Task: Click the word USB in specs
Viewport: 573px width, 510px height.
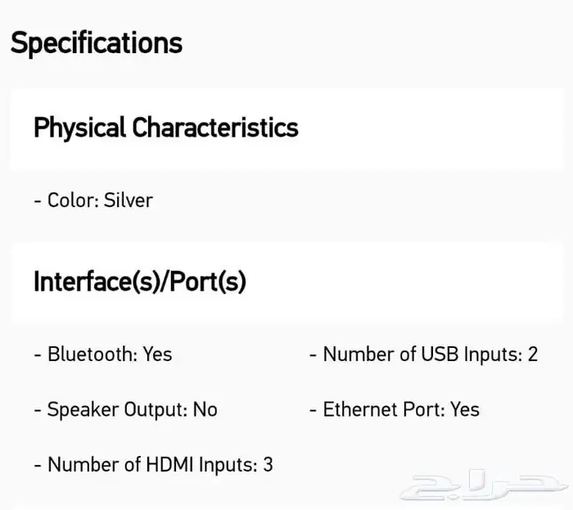Action: pyautogui.click(x=440, y=354)
